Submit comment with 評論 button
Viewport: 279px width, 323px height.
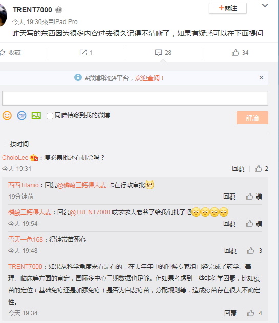[252, 118]
